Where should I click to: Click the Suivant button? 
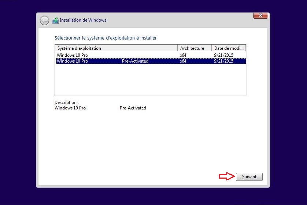[x=249, y=177]
